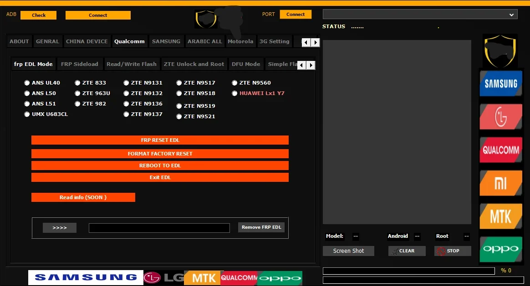This screenshot has width=530, height=286.
Task: Open the 3G Setting tab
Action: [274, 41]
